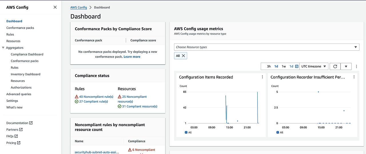Close the AWS Config navigation panel
The width and height of the screenshot is (366, 154).
coord(55,7)
